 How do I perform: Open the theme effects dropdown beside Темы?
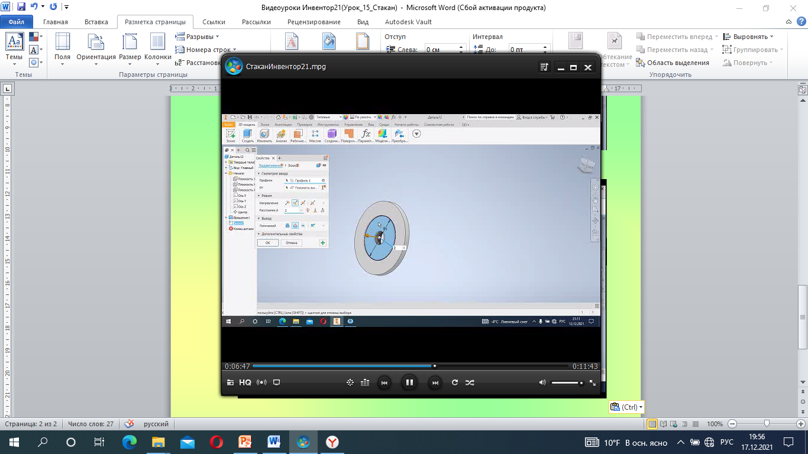35,62
